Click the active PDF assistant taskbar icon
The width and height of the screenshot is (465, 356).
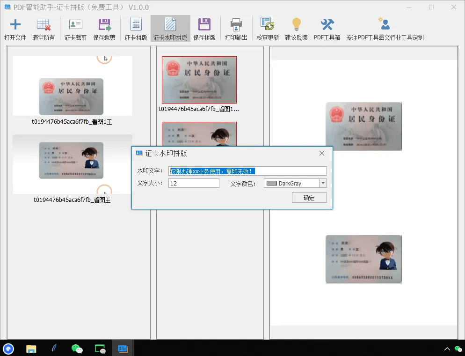pyautogui.click(x=123, y=349)
